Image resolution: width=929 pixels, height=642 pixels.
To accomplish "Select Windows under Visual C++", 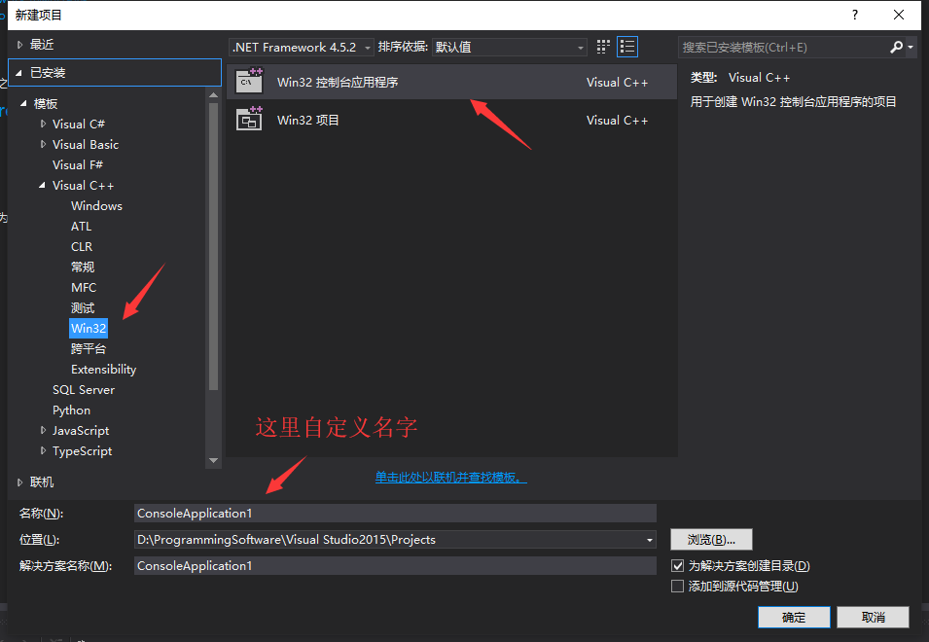I will point(96,205).
